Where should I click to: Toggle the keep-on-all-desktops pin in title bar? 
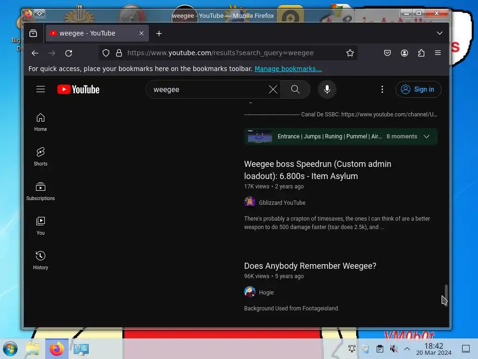[40, 14]
